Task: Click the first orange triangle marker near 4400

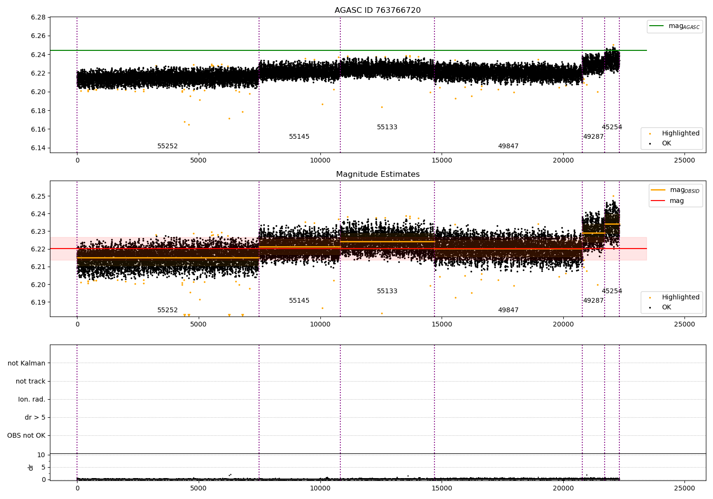Action: click(x=184, y=315)
